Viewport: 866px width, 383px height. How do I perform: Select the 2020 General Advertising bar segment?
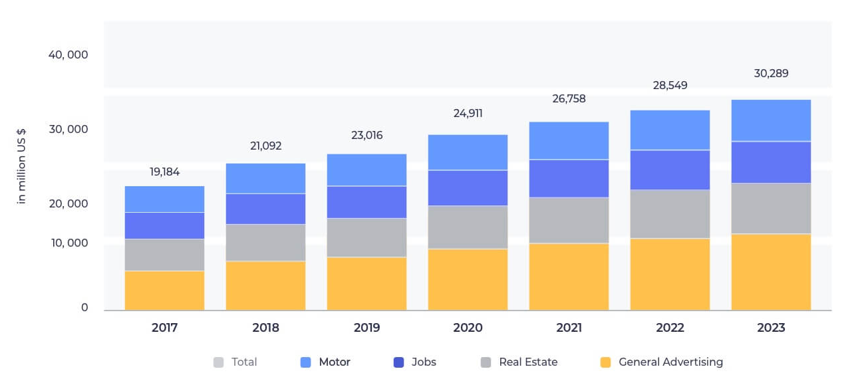[x=468, y=280]
